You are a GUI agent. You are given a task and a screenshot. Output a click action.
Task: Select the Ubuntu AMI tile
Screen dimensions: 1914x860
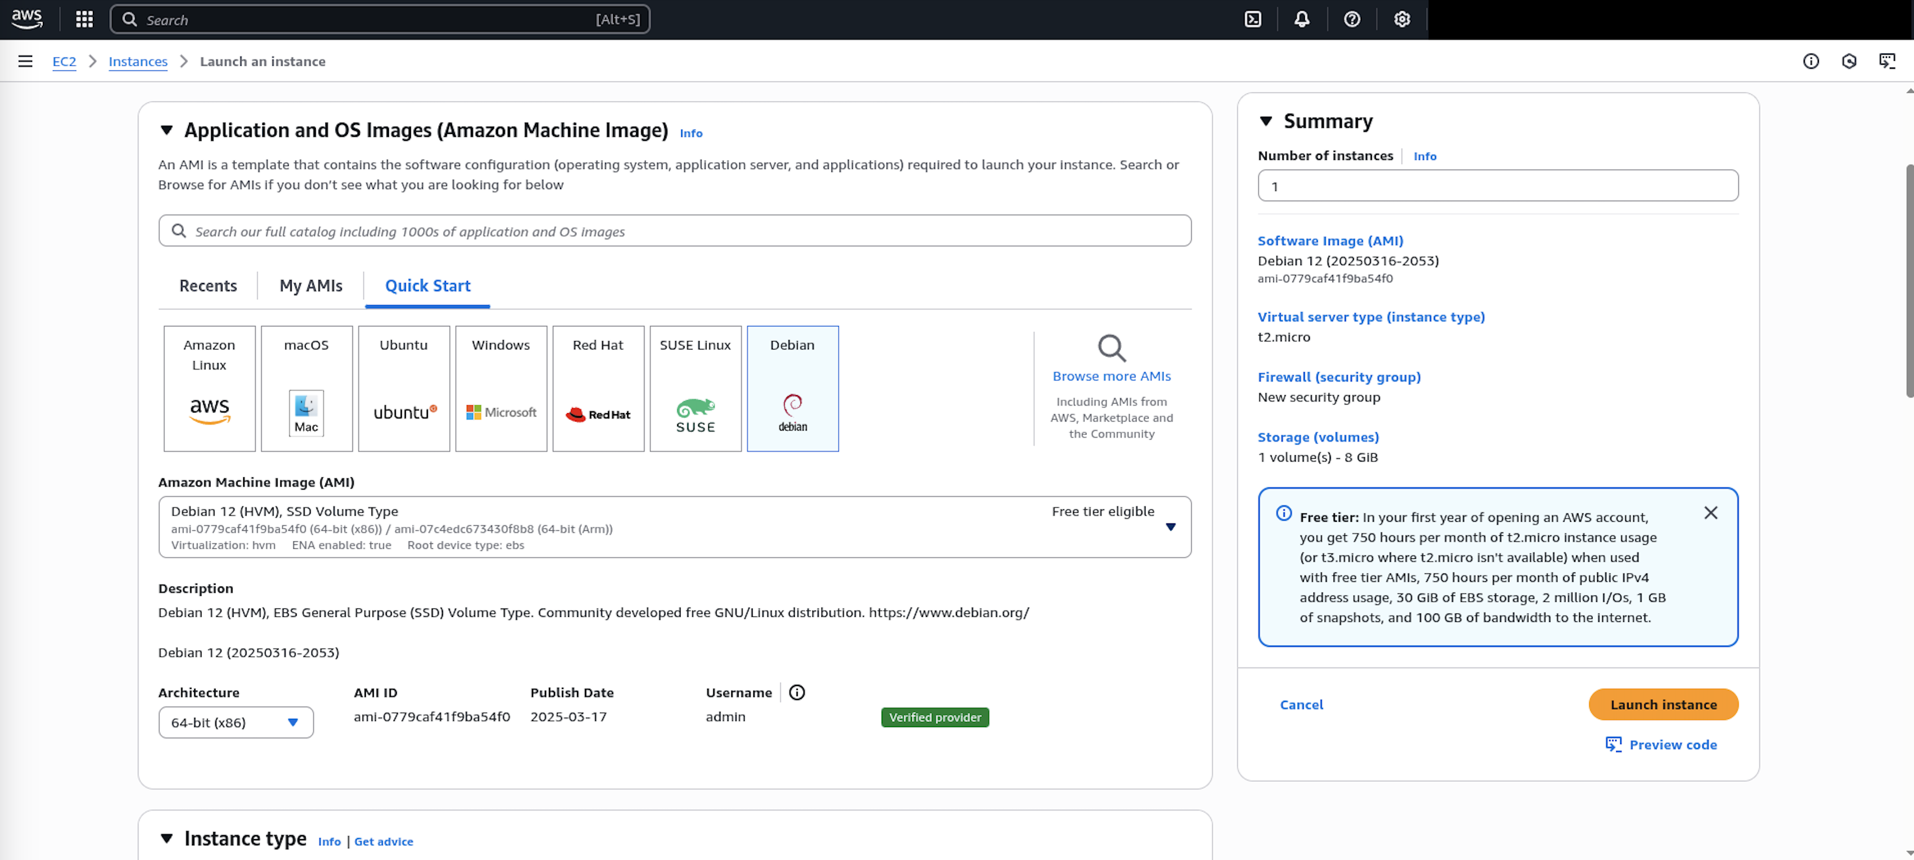pos(404,388)
